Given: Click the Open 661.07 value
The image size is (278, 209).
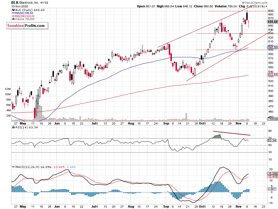Looking at the screenshot, I should 146,6.
